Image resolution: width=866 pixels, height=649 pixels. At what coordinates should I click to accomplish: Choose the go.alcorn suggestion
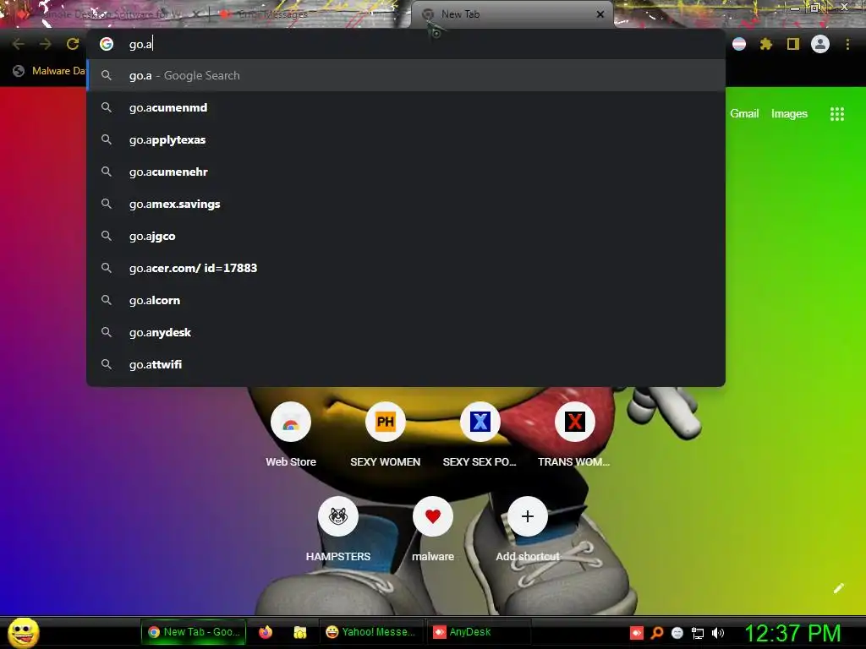[x=406, y=300]
